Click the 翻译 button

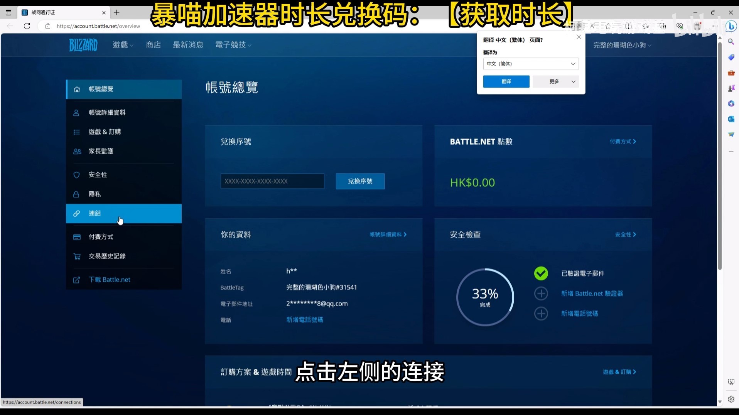(x=506, y=81)
